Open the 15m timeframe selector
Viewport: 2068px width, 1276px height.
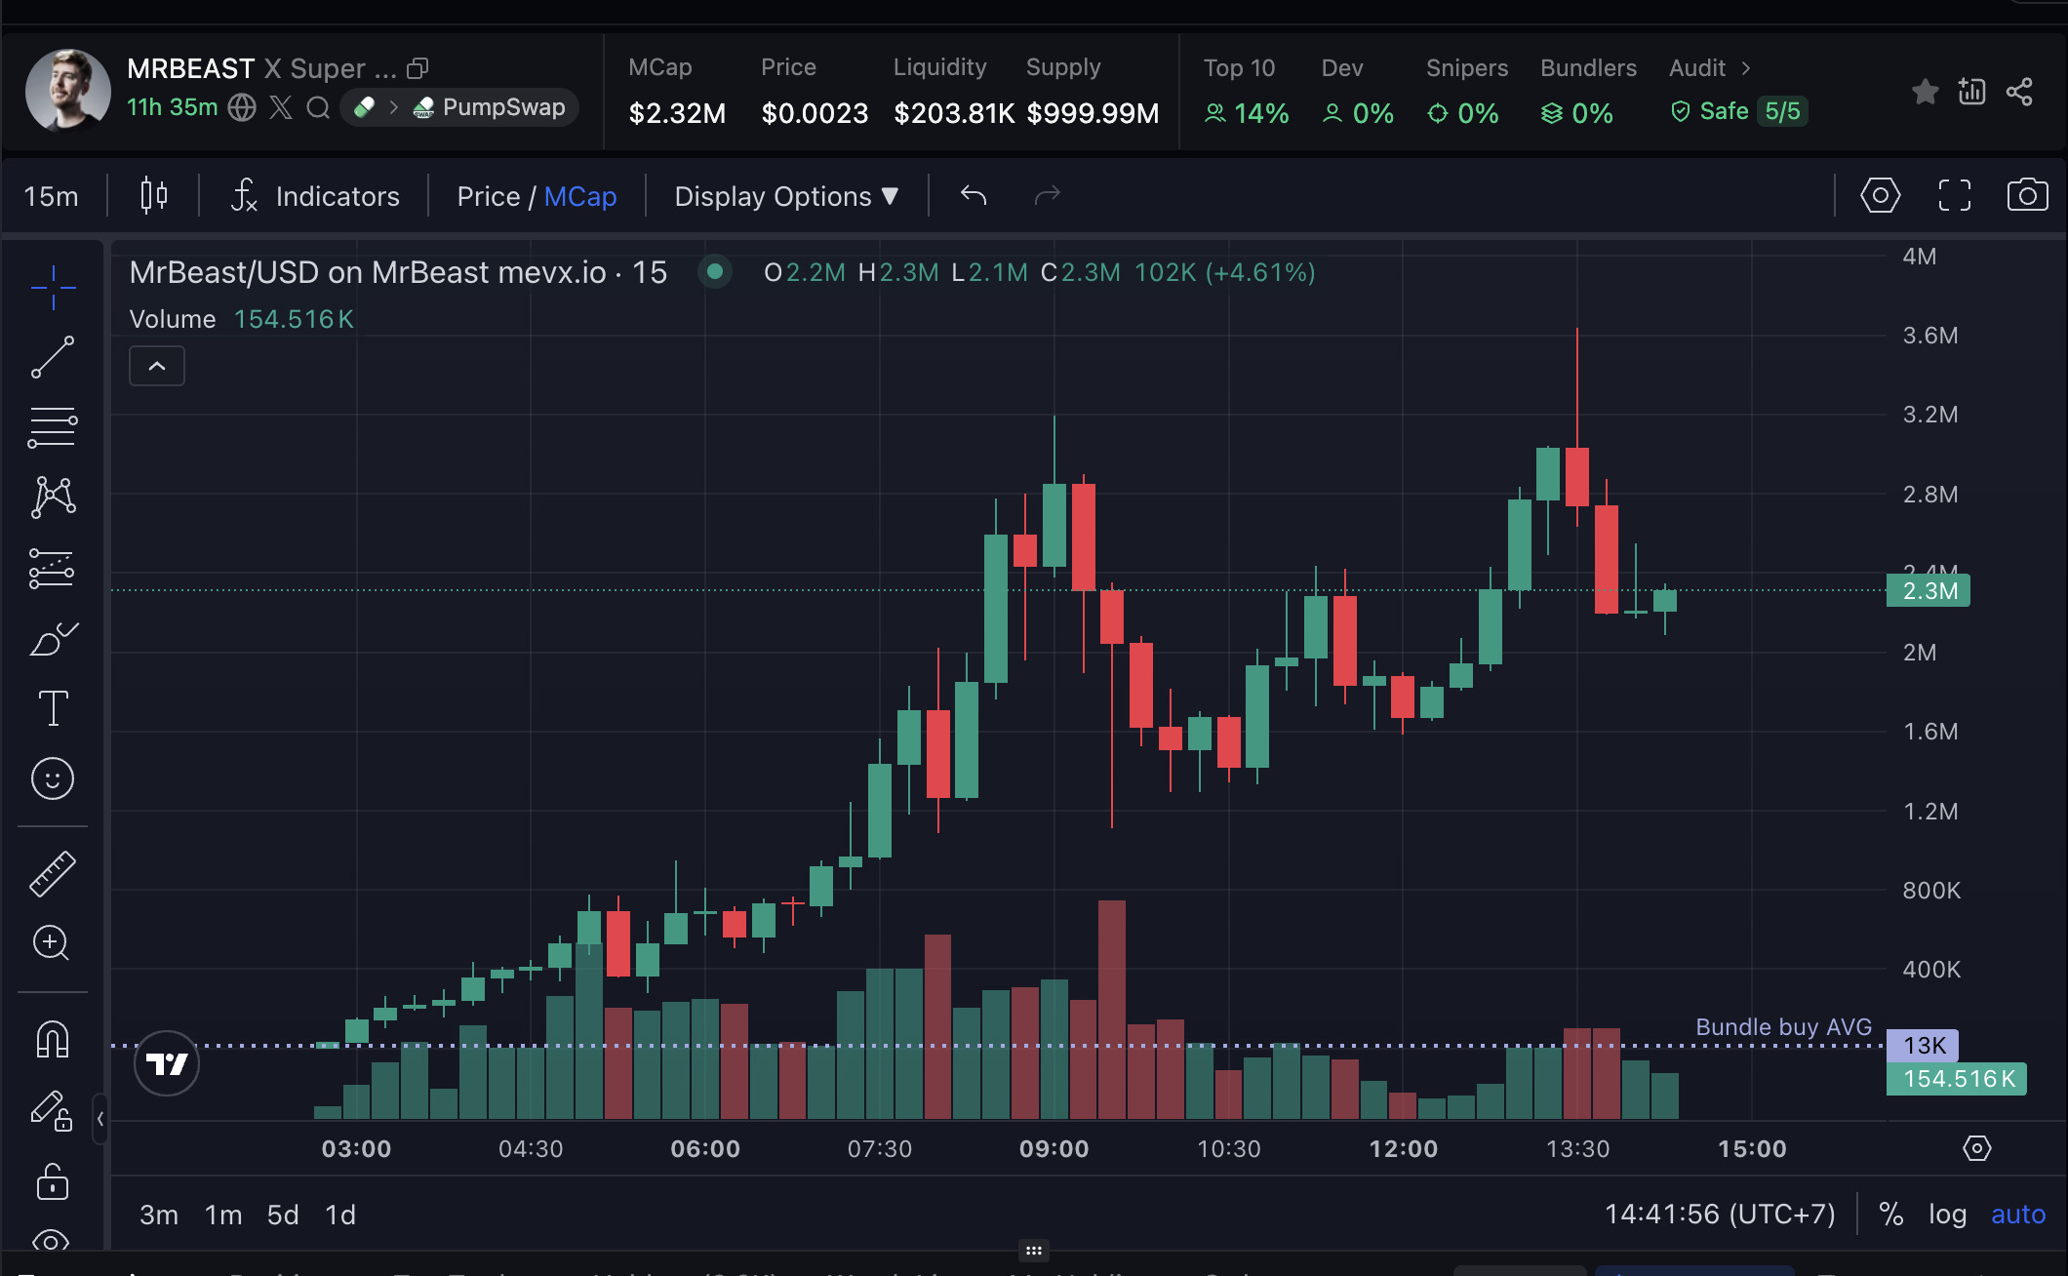coord(51,196)
